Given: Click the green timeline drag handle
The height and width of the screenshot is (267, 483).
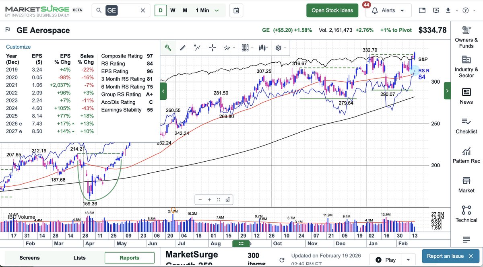Looking at the screenshot, I should [241, 244].
